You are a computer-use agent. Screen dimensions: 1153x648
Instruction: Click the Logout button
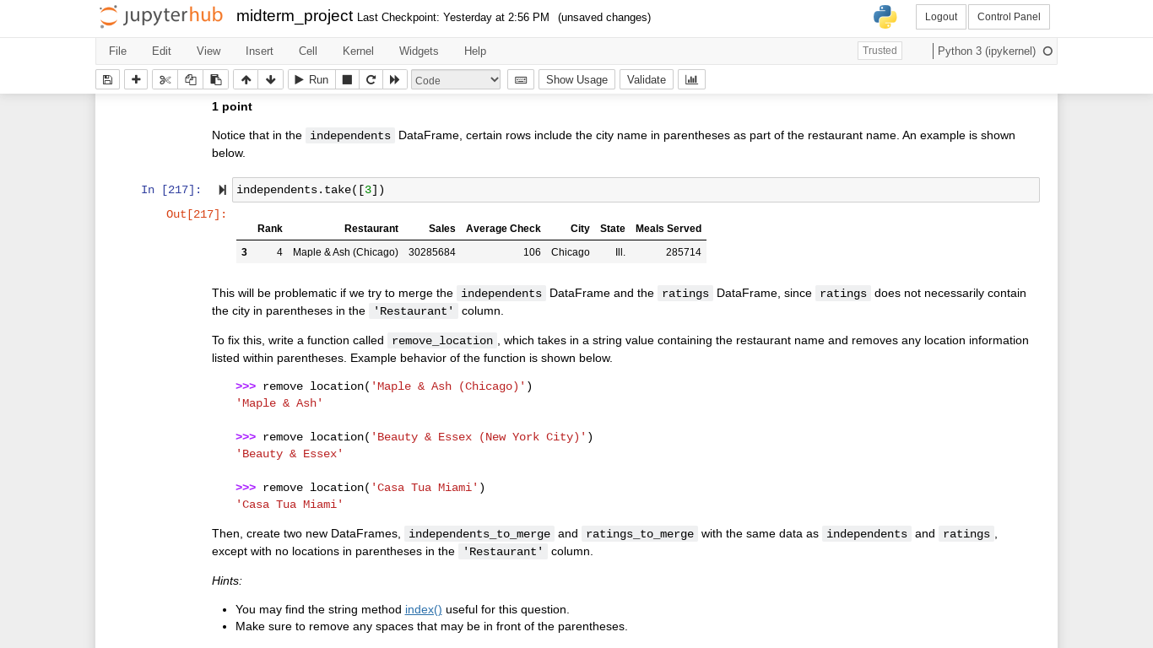(x=940, y=17)
